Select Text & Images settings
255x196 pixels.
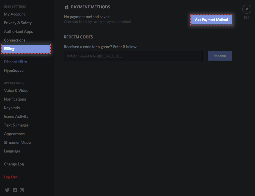pos(16,125)
